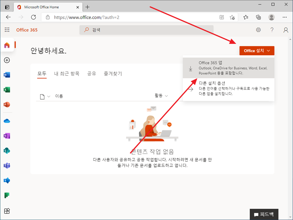The height and width of the screenshot is (220, 293).
Task: Add this page to favorites star icon
Action: click(232, 17)
